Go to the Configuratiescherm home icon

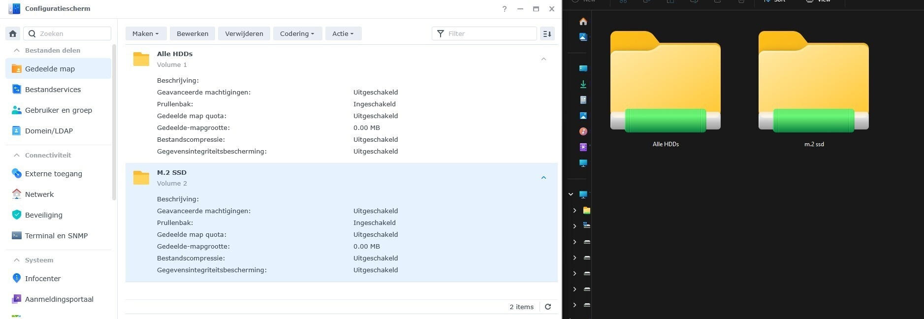[13, 33]
